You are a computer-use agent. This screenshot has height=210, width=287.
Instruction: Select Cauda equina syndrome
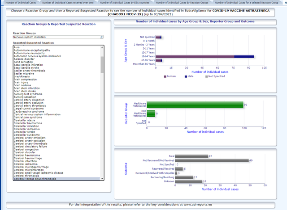click(29, 111)
